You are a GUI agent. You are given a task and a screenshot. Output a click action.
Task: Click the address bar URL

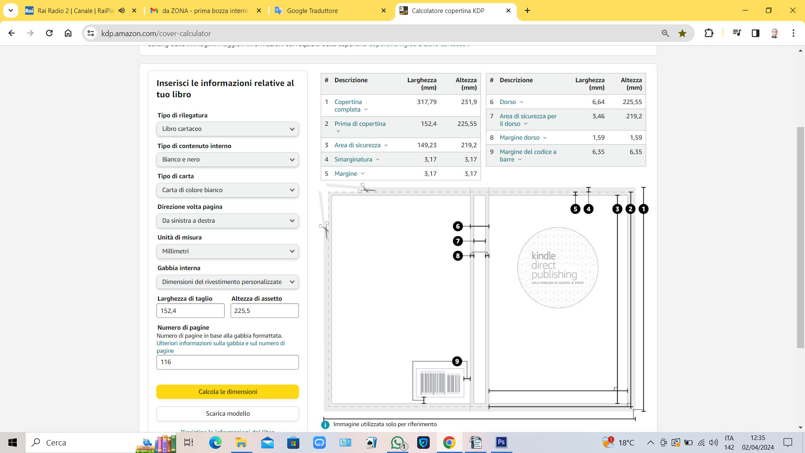coord(156,33)
